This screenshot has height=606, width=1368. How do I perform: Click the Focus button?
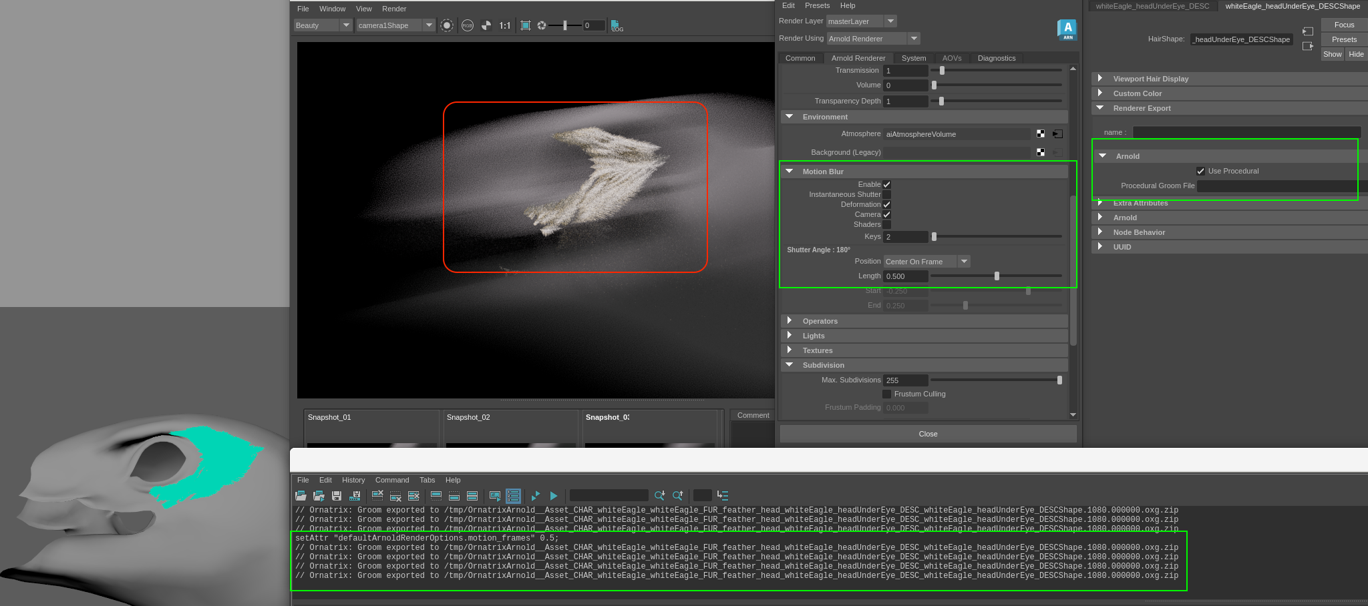(x=1344, y=25)
